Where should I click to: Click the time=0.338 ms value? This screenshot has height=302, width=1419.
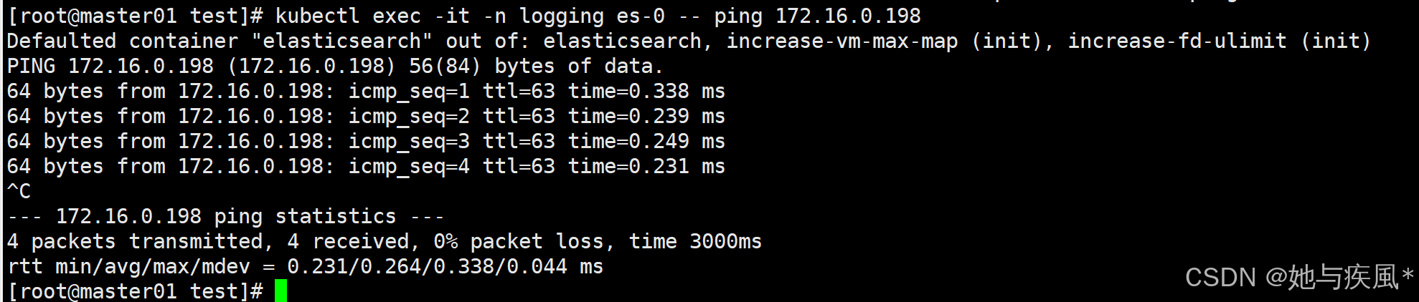click(x=646, y=92)
